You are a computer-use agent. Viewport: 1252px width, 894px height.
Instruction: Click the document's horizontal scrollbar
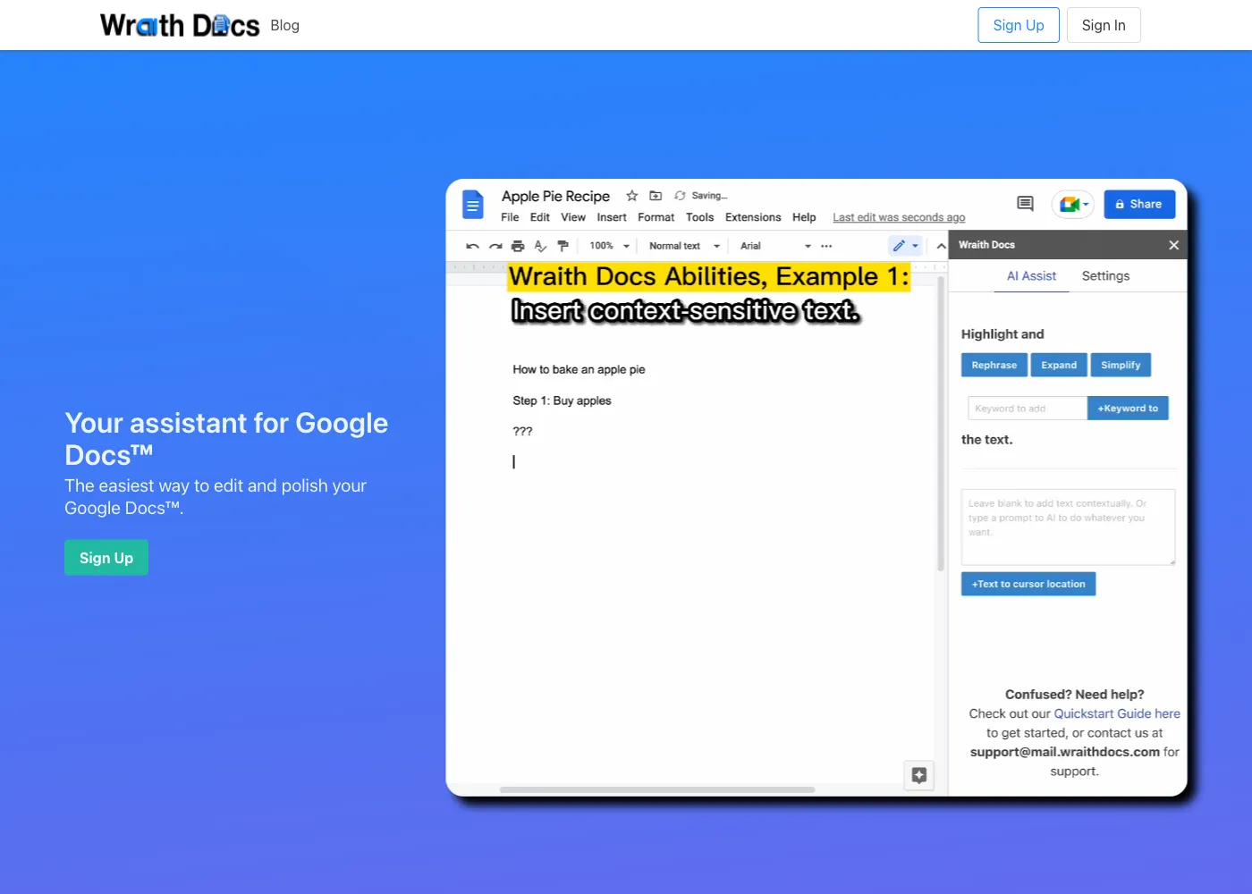coord(657,789)
